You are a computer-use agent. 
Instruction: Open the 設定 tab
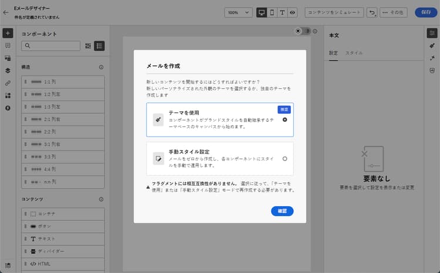[x=333, y=53]
